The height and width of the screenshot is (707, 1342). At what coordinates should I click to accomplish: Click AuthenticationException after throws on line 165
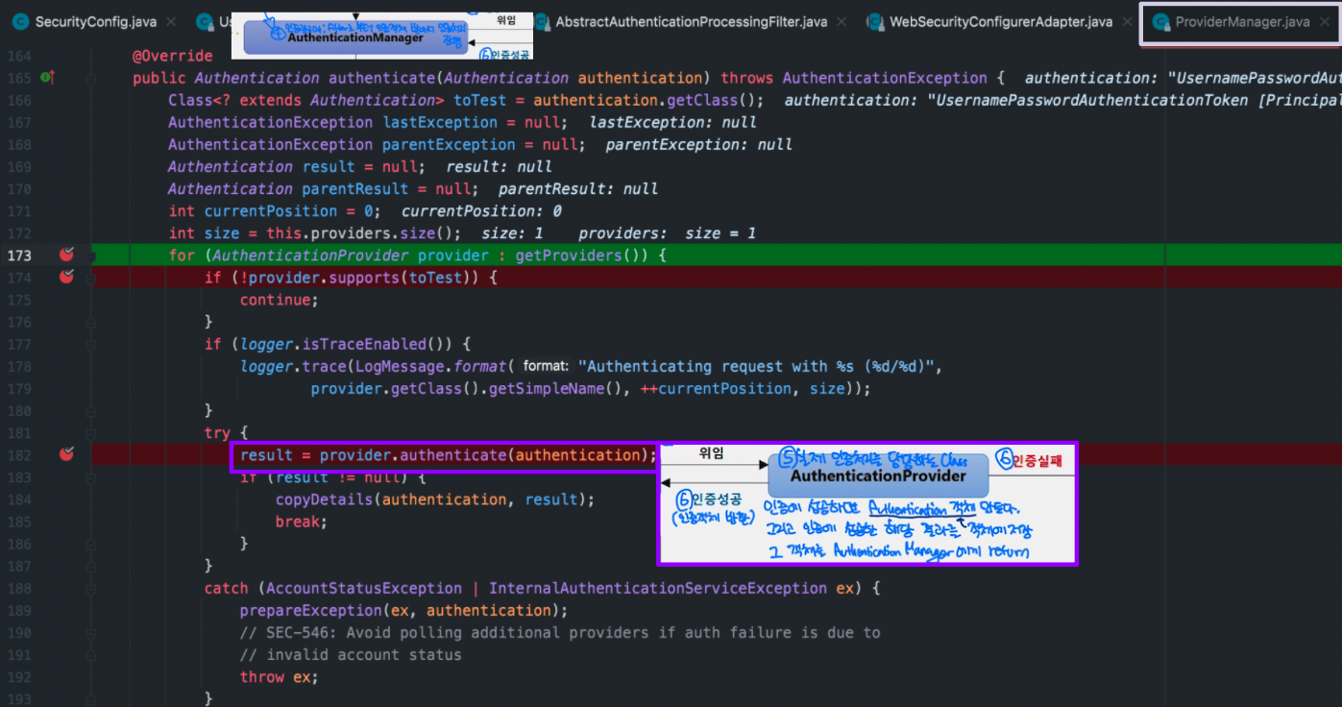coord(885,78)
